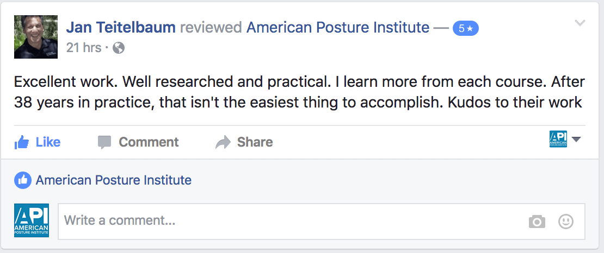Click the blue thumbs-up reaction icon in likes row
The width and height of the screenshot is (604, 253).
22,180
